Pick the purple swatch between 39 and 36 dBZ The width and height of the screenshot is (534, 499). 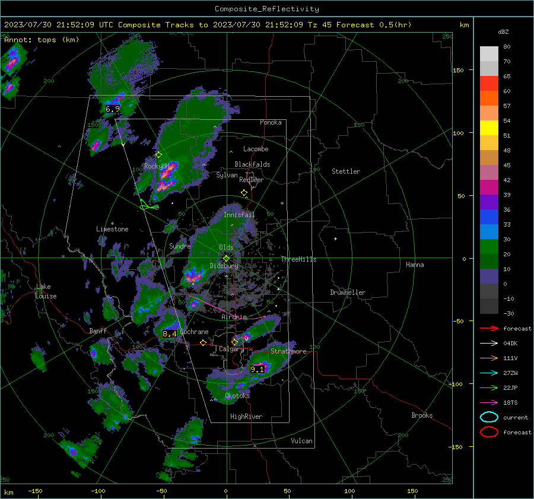[489, 202]
